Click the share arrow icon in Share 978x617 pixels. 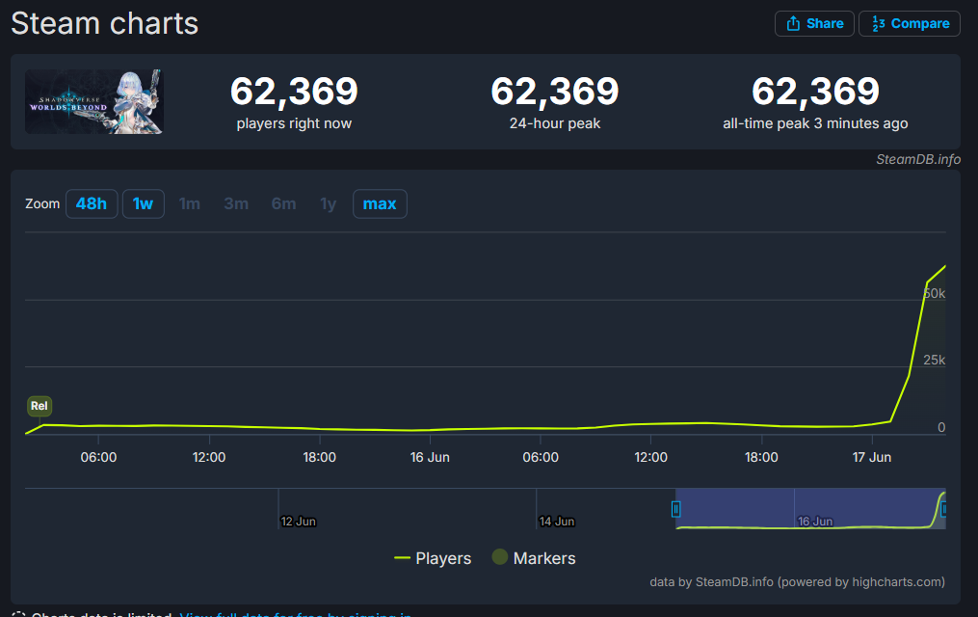tap(793, 24)
